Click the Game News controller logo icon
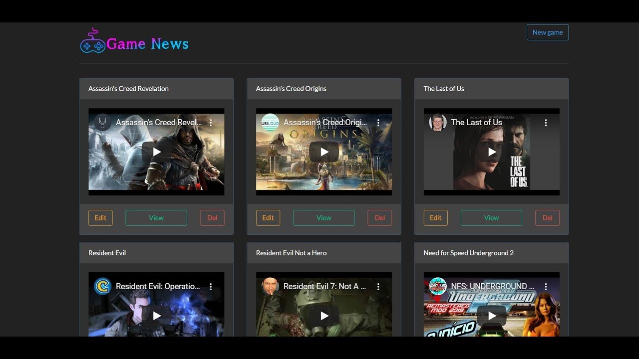 tap(92, 41)
